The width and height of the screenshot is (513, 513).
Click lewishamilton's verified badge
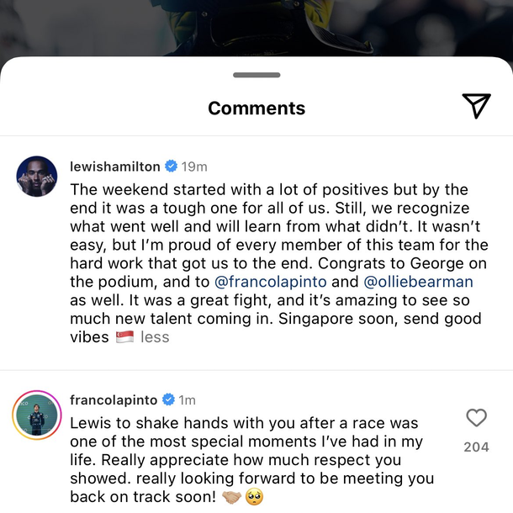click(171, 167)
